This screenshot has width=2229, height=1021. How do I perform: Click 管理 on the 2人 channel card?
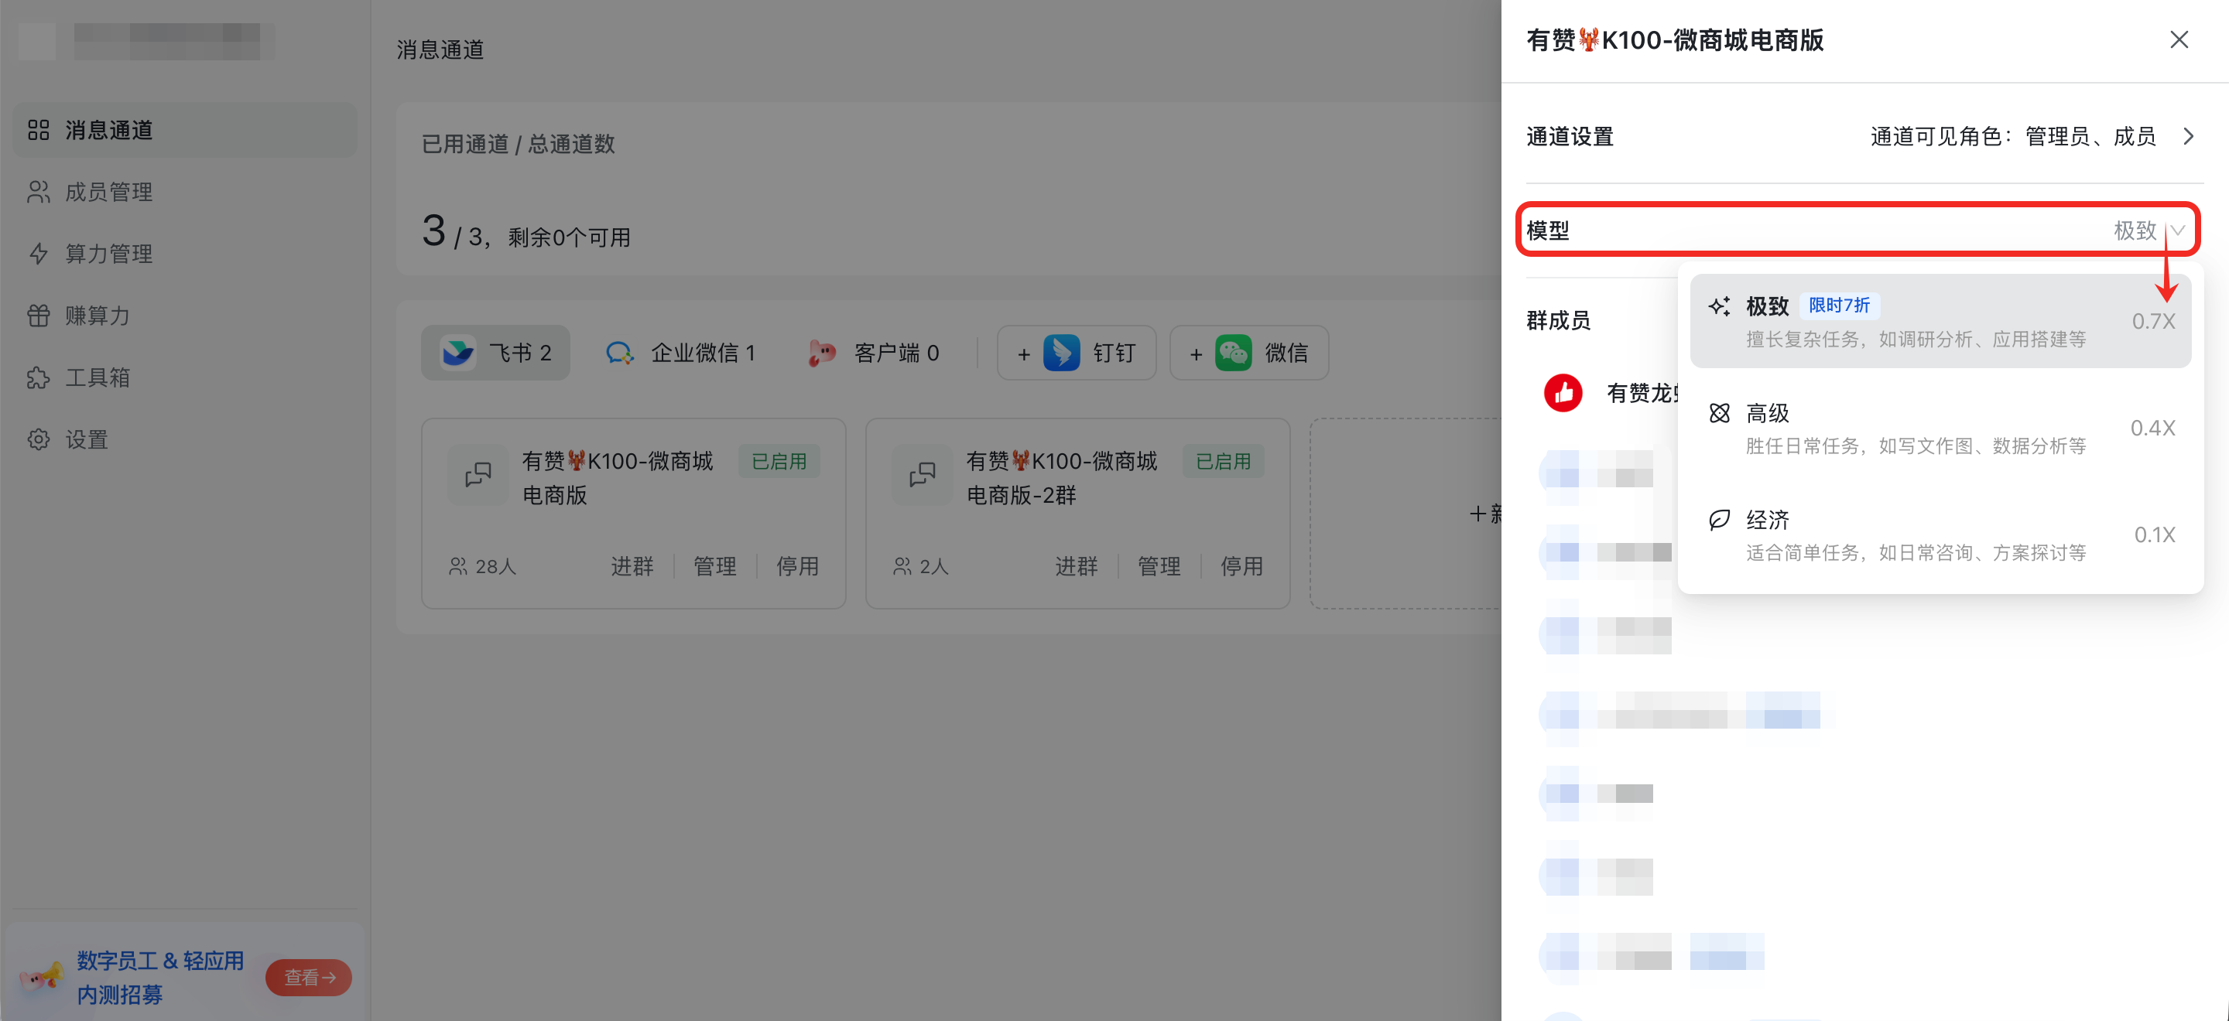(1159, 566)
